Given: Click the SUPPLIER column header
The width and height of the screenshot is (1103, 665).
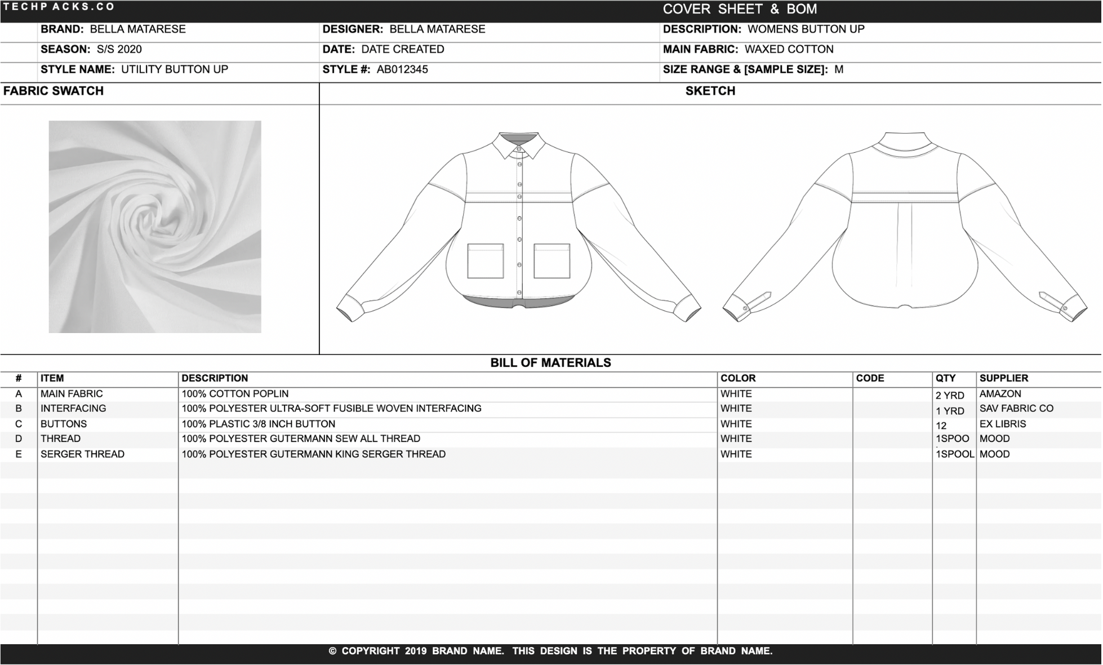Looking at the screenshot, I should point(1004,379).
